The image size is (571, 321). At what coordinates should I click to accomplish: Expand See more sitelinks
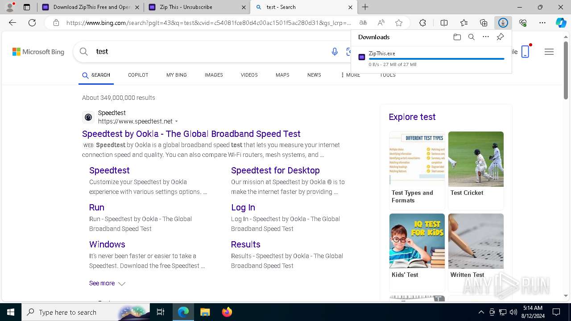107,283
